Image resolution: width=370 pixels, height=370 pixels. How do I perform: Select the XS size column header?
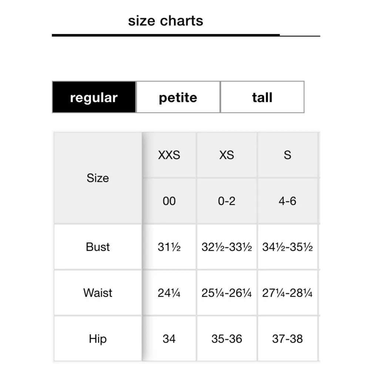click(x=226, y=155)
